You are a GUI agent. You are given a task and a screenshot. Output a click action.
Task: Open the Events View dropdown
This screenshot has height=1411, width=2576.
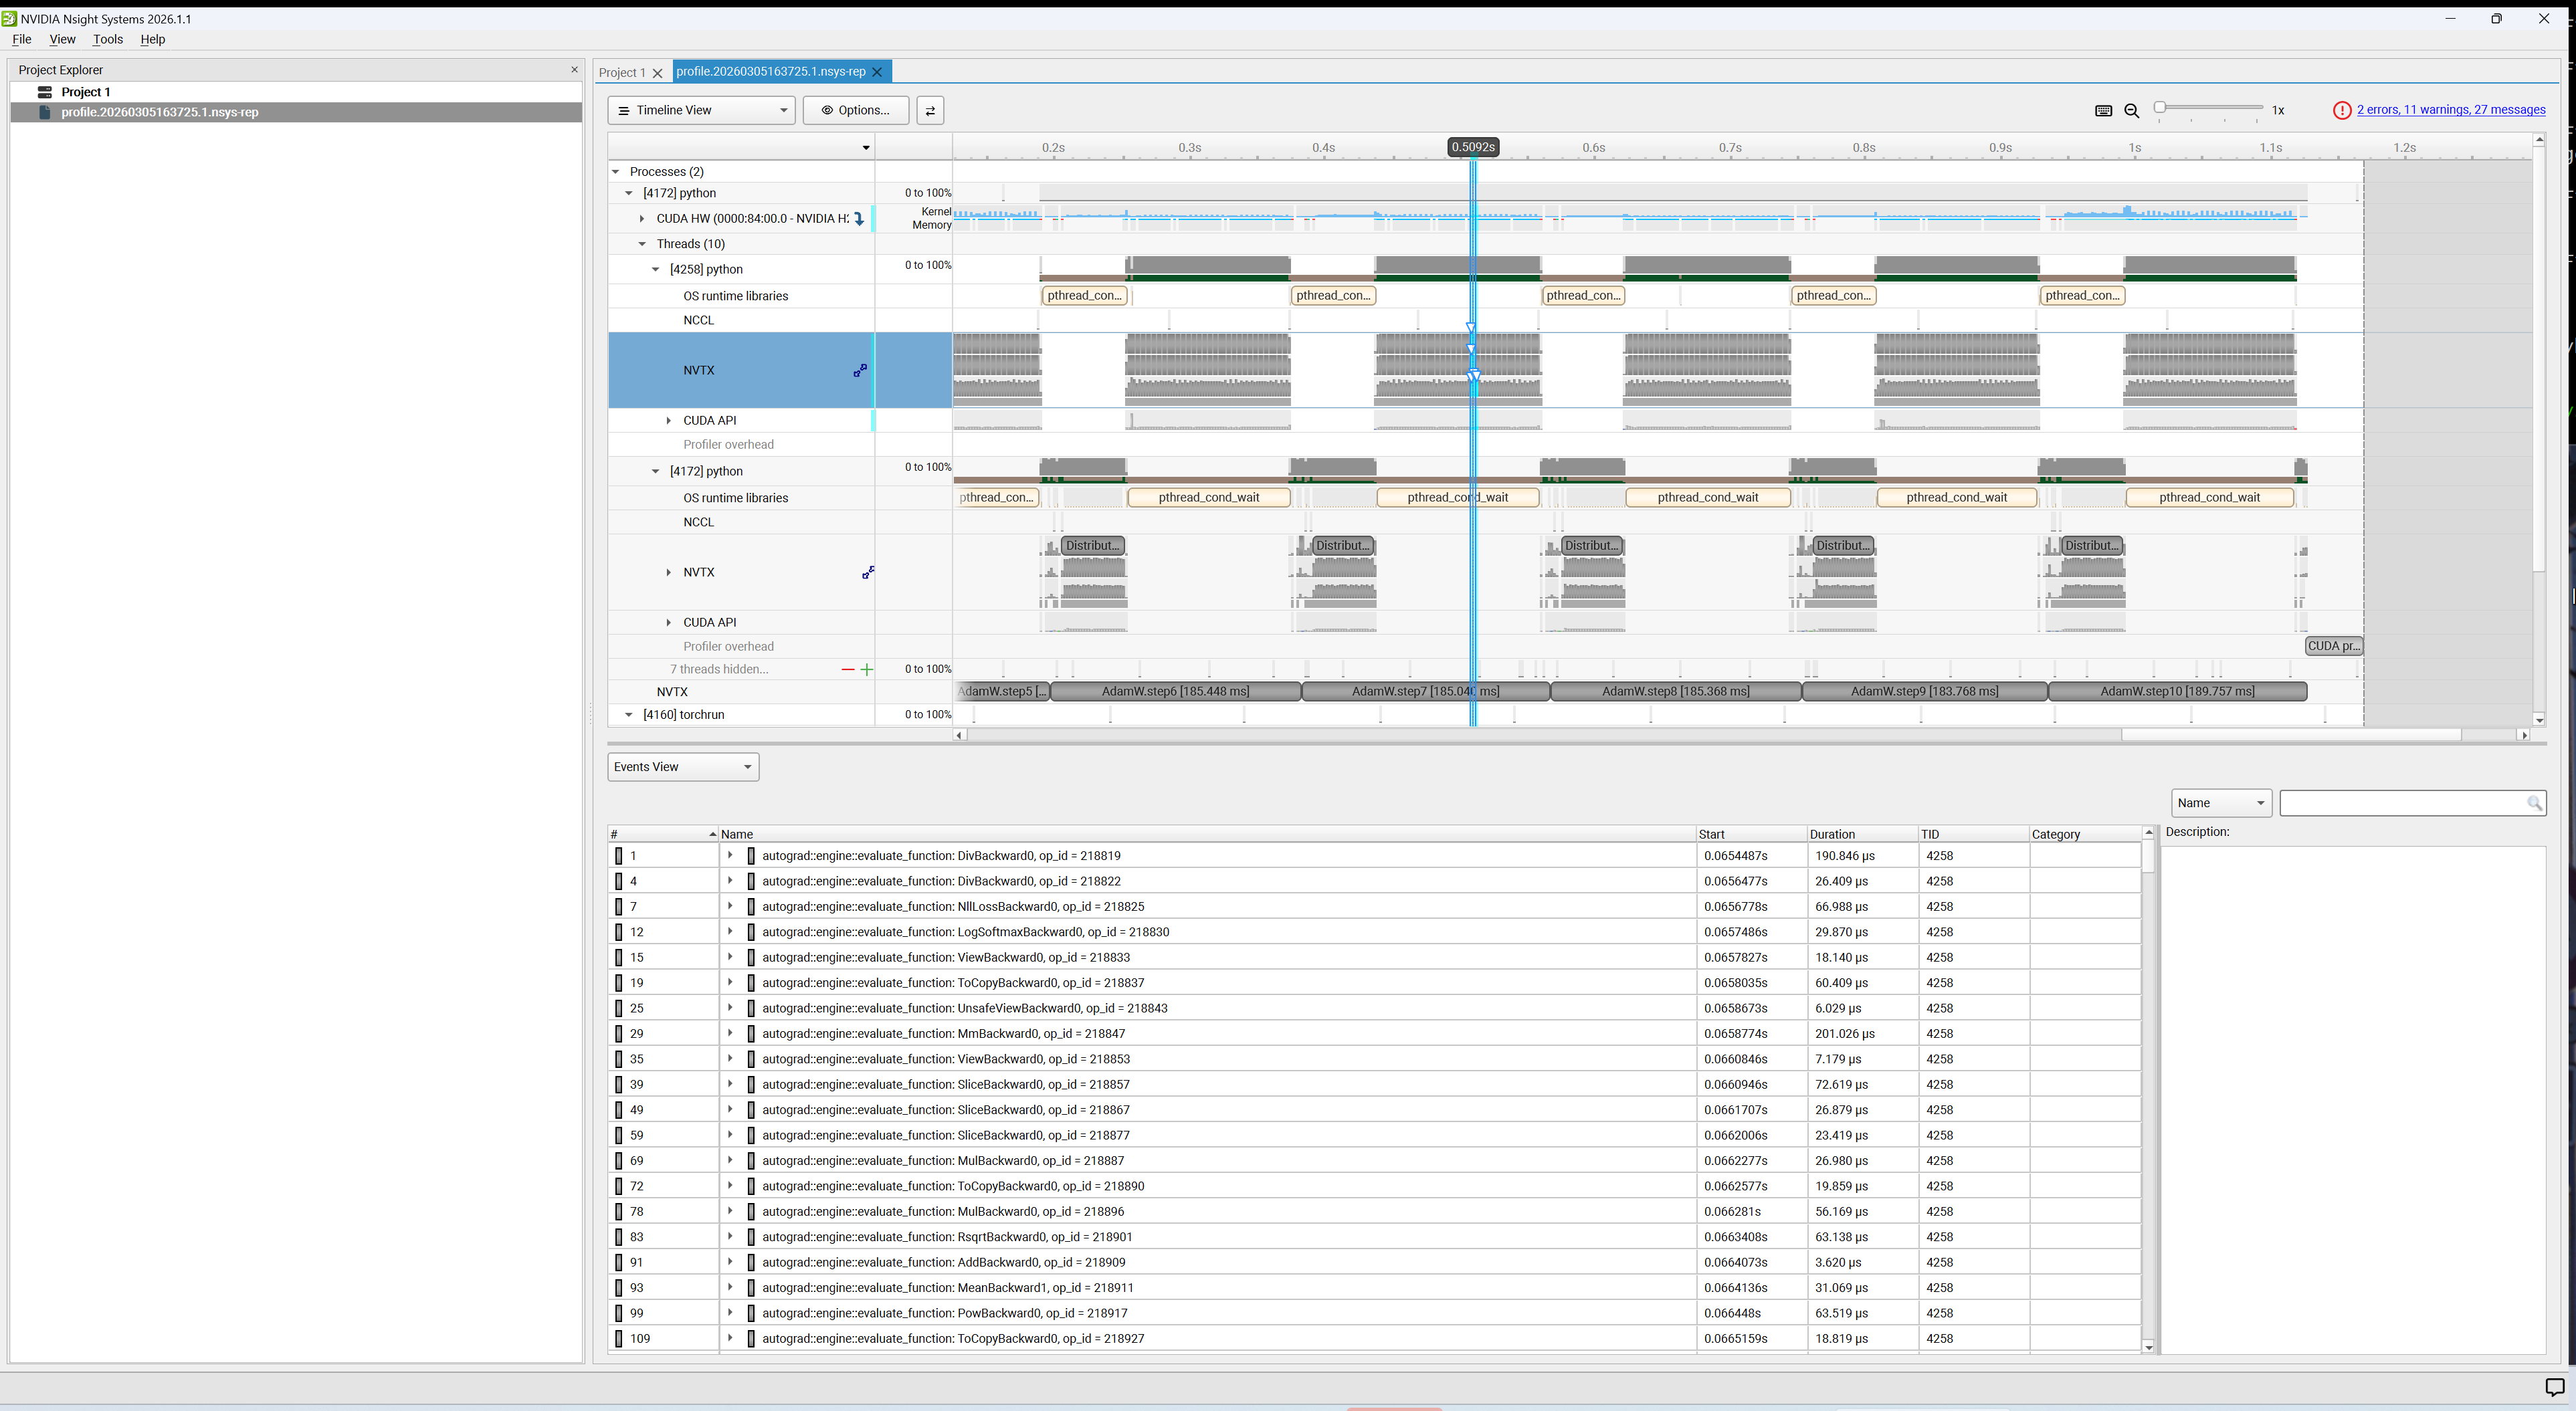pos(683,767)
